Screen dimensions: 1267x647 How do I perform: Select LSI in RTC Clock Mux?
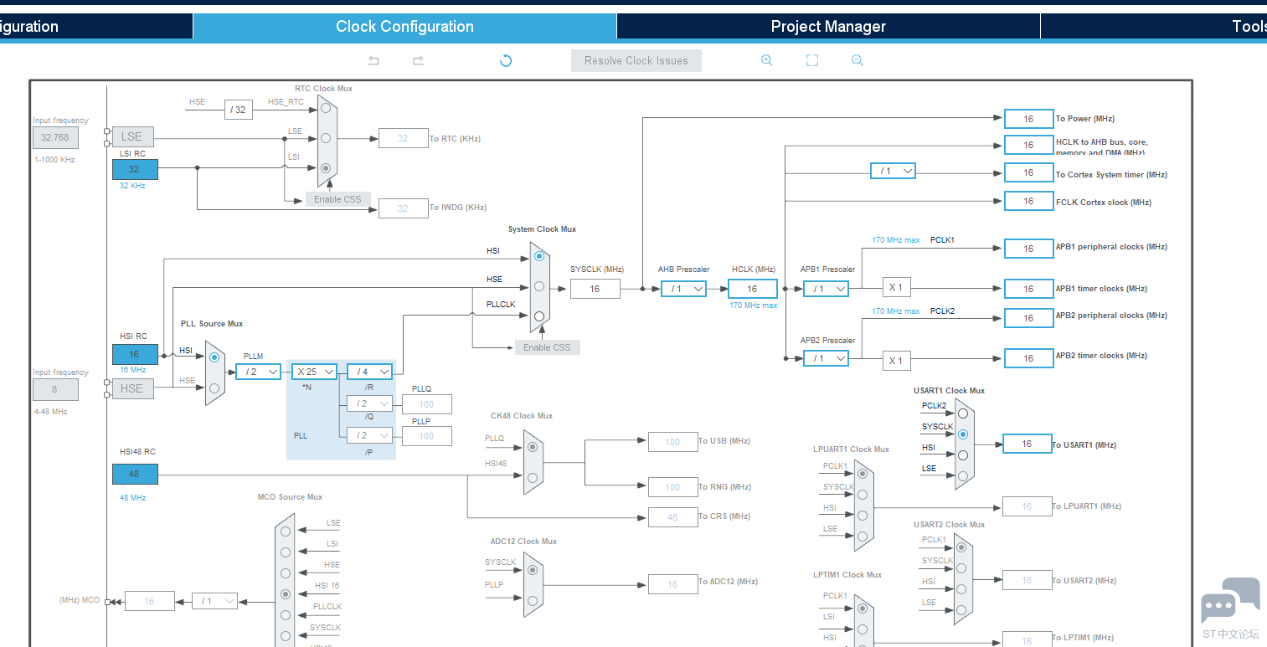(x=327, y=168)
